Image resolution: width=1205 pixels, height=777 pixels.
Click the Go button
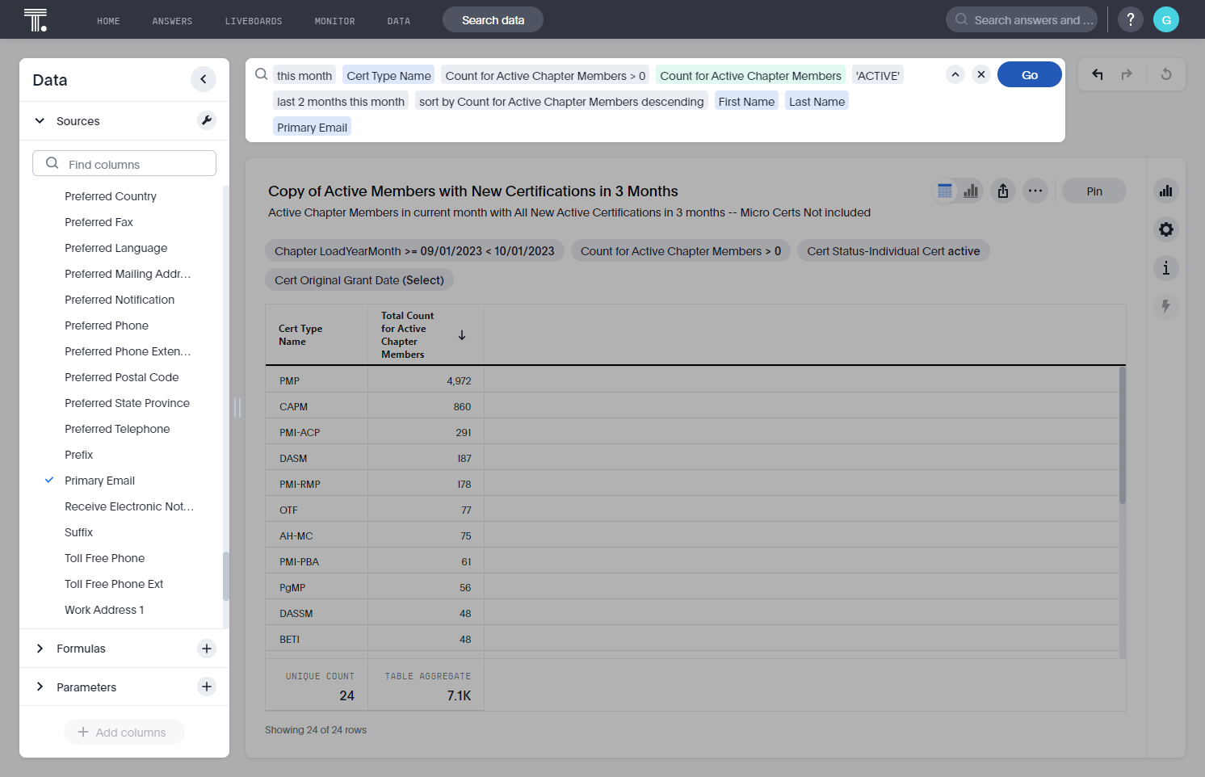(1030, 74)
